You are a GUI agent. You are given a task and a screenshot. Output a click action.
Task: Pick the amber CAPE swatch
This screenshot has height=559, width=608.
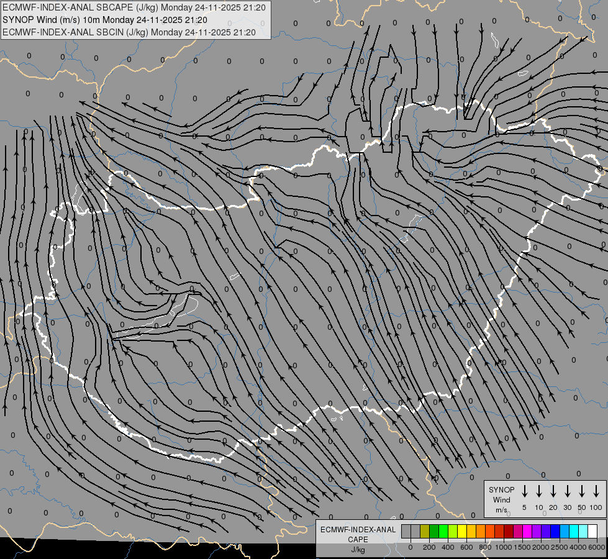[x=471, y=531]
